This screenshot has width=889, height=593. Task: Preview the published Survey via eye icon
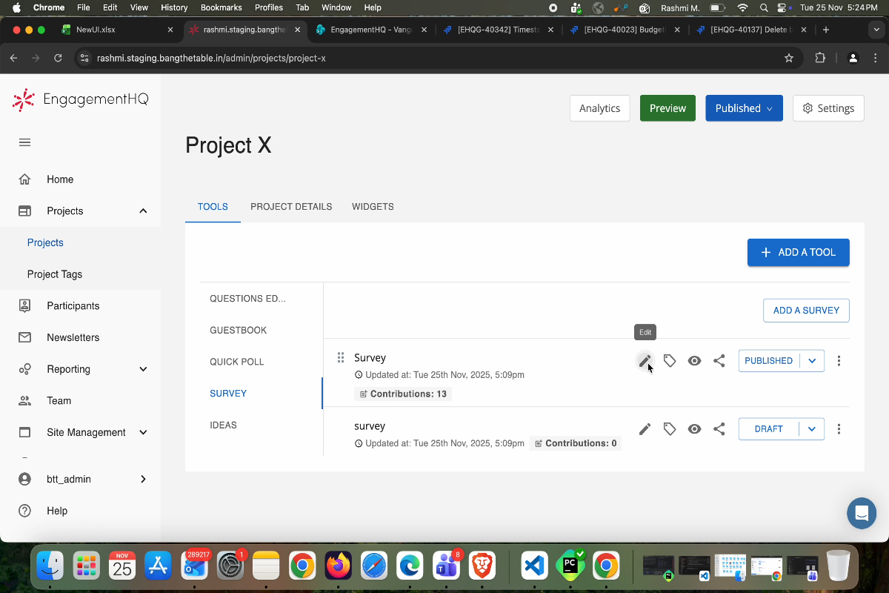pos(694,361)
